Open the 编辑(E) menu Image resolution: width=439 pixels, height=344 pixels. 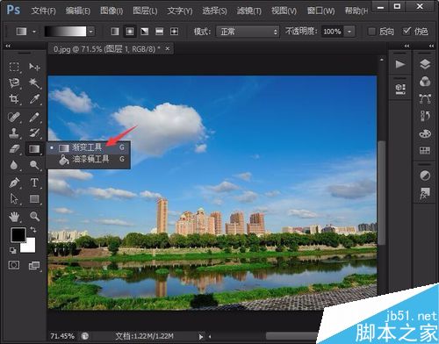(x=78, y=11)
